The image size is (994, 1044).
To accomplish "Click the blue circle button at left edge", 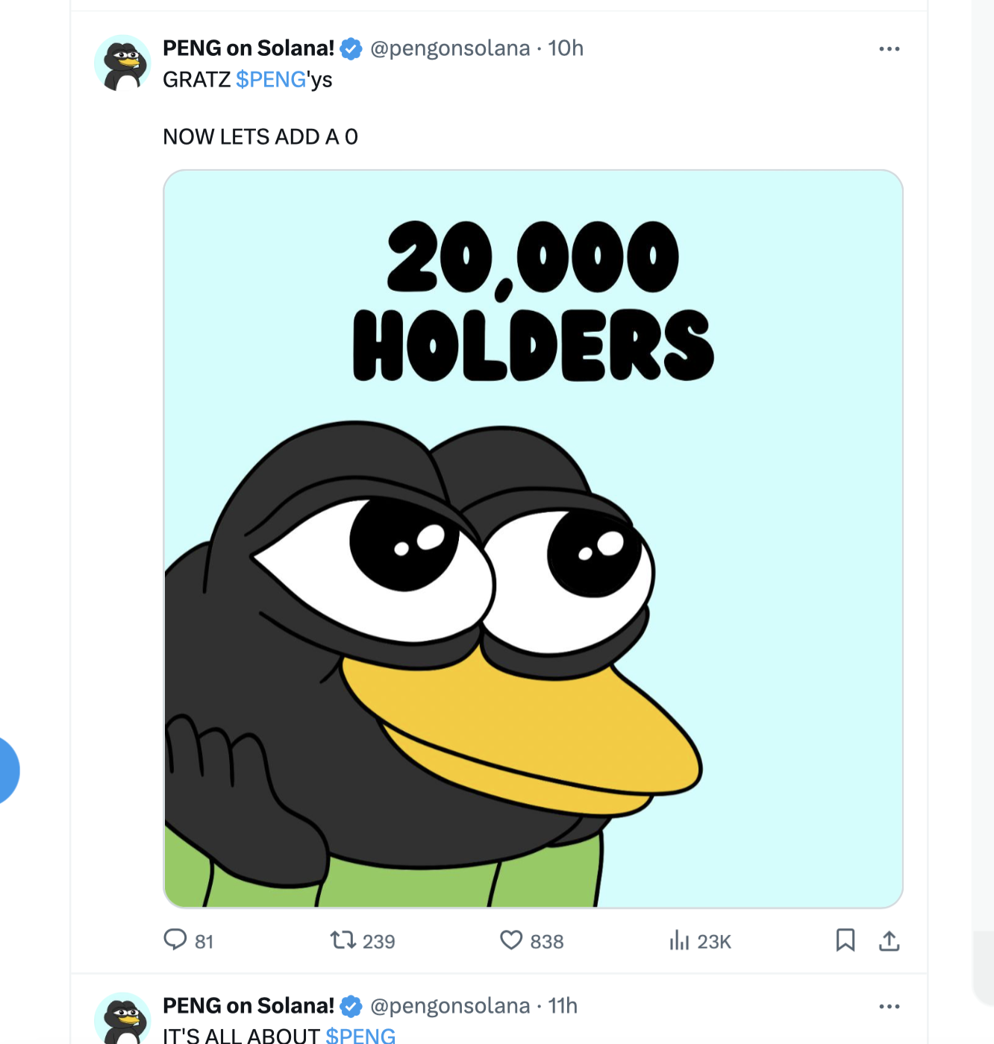I will coord(6,770).
